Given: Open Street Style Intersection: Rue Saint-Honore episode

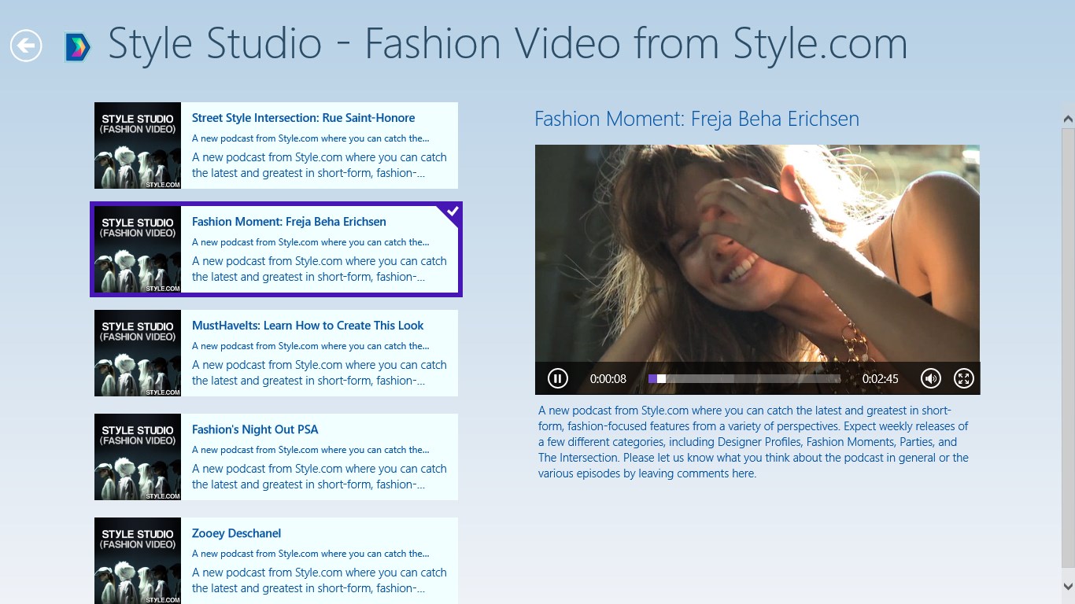Looking at the screenshot, I should (303, 118).
